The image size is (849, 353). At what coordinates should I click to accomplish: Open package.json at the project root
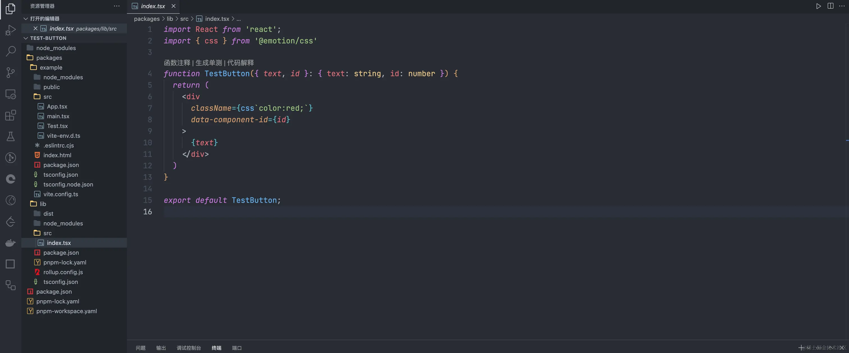(x=74, y=292)
